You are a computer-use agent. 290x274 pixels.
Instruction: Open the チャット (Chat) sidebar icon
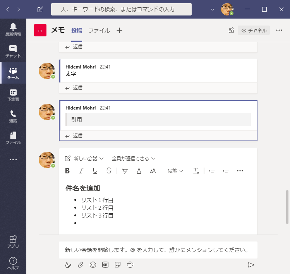coord(13,51)
